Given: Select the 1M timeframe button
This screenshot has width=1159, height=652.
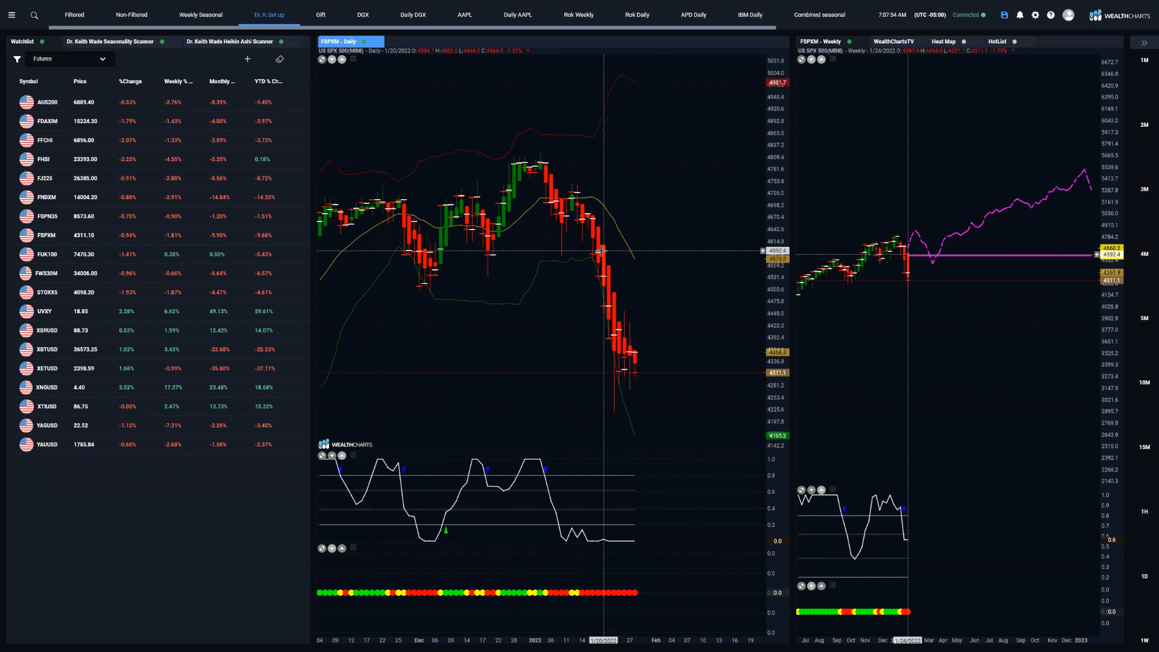Looking at the screenshot, I should coord(1145,60).
